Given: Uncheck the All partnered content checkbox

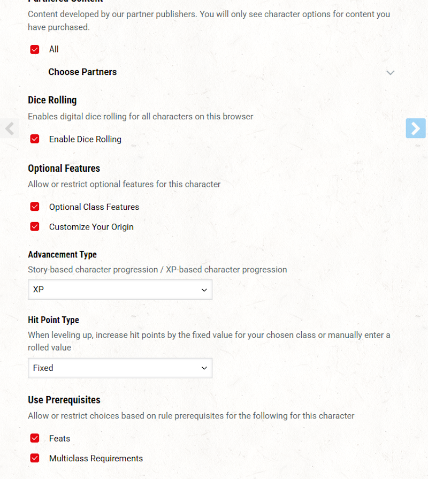Looking at the screenshot, I should point(34,49).
